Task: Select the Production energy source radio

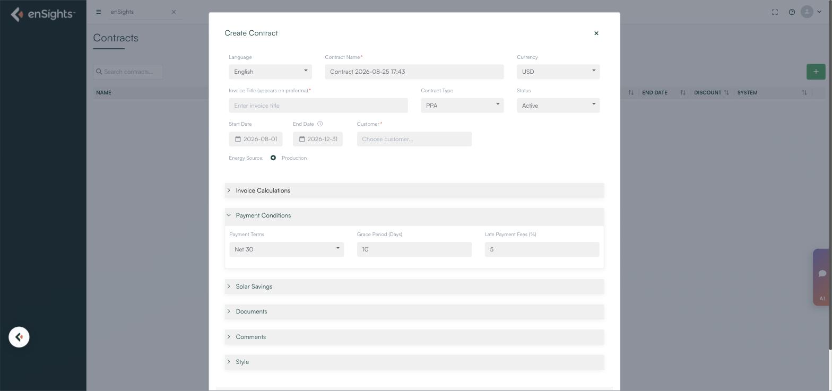Action: pos(273,158)
